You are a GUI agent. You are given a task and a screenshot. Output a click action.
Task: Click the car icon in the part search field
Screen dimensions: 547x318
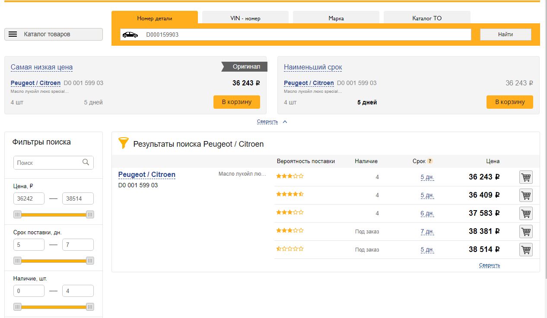pos(130,35)
